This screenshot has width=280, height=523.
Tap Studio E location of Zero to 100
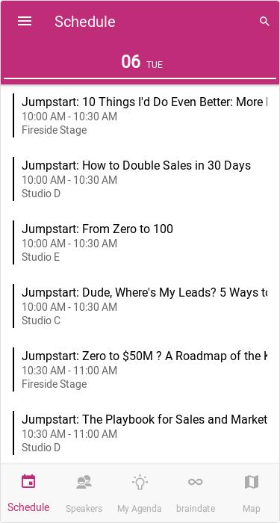point(40,257)
